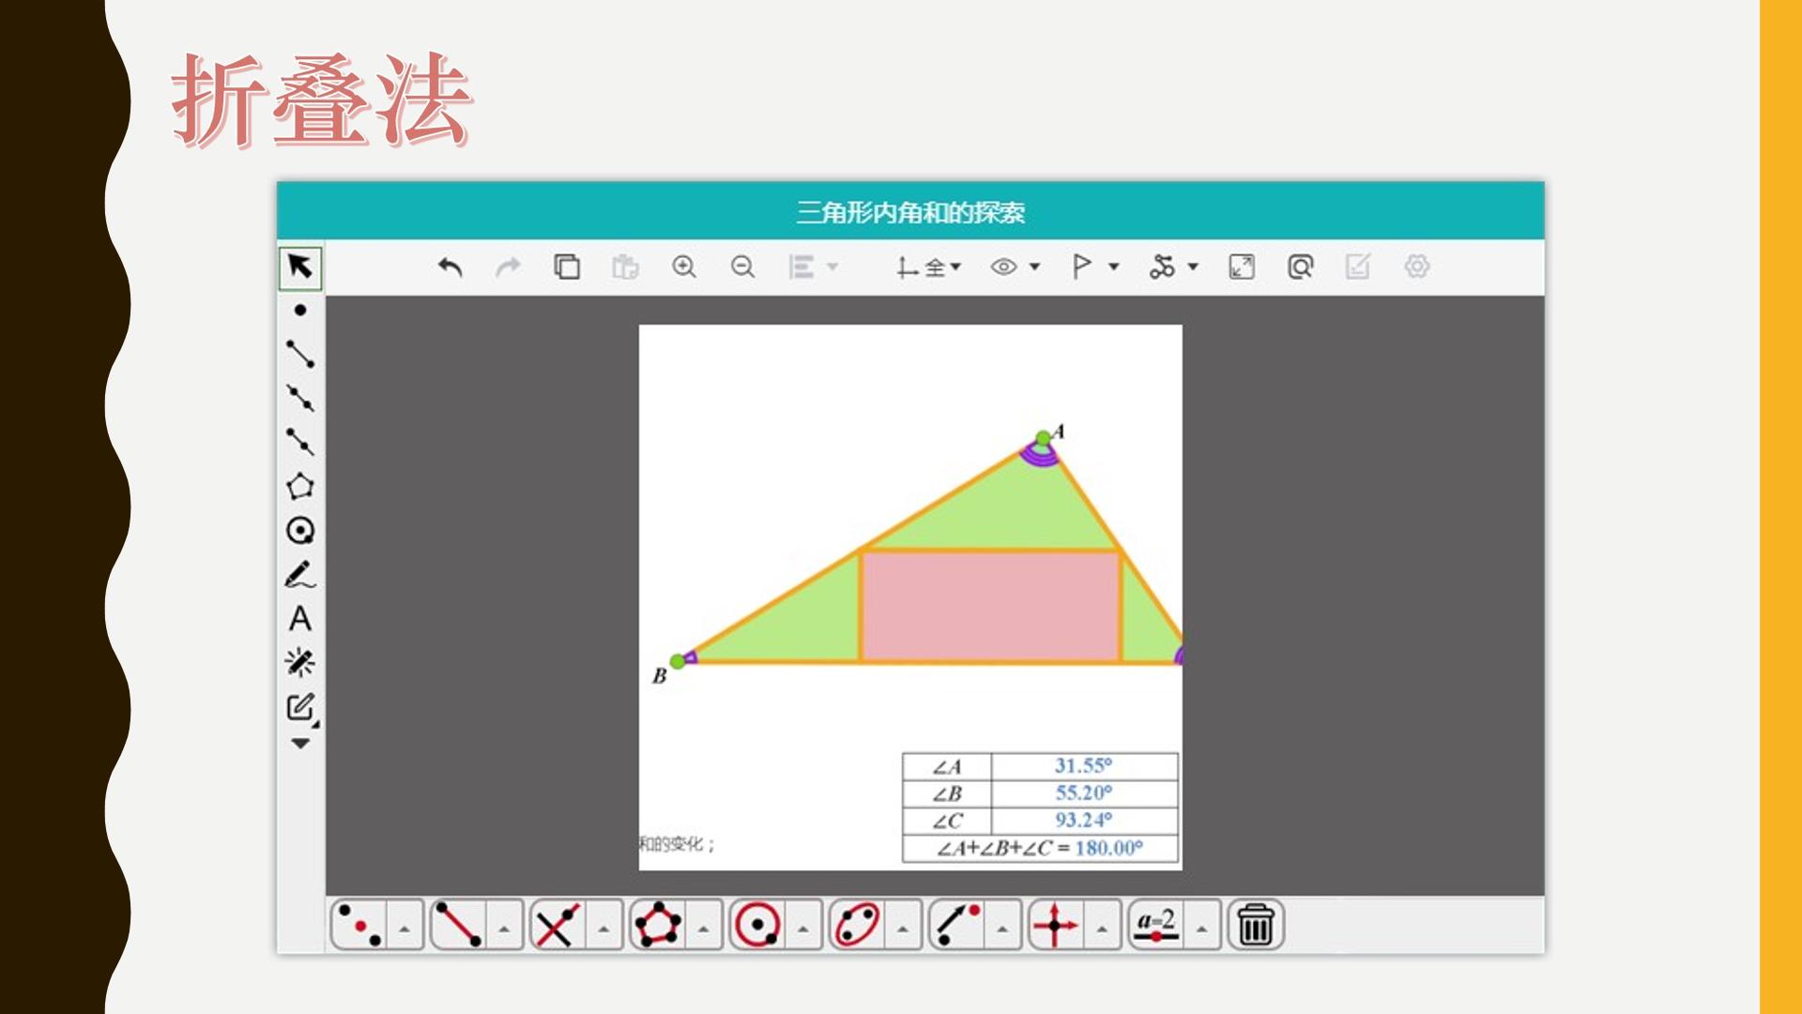
Task: Expand the bottom circle options arrow
Action: coord(802,929)
